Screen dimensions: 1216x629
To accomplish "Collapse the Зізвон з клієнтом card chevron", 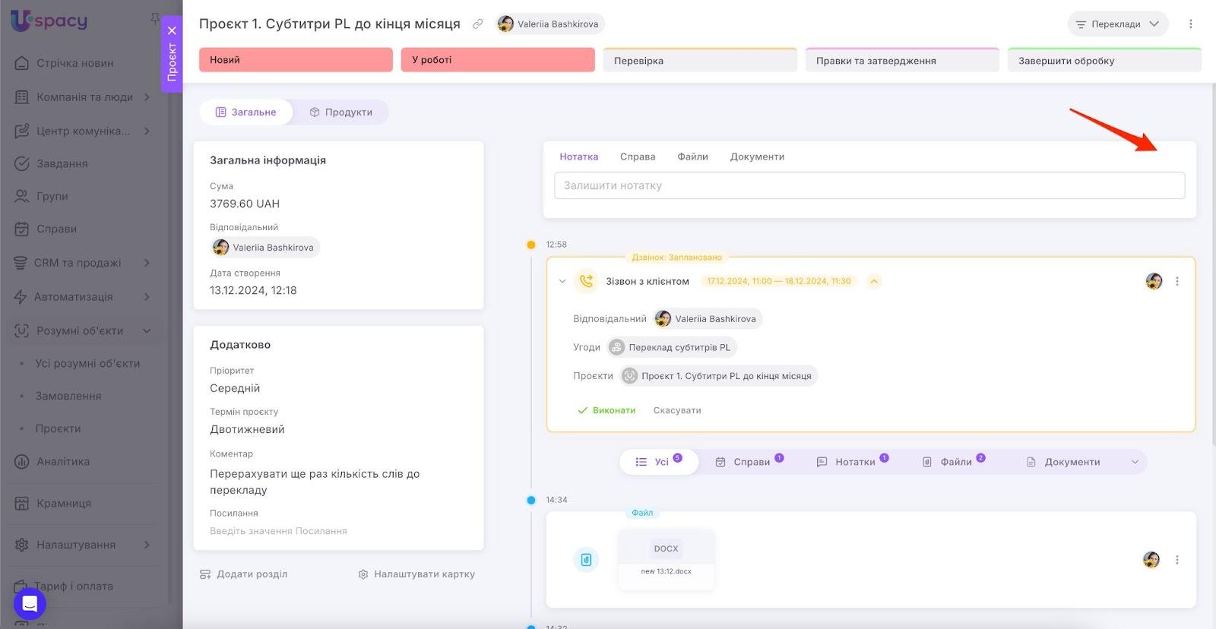I will pos(562,281).
